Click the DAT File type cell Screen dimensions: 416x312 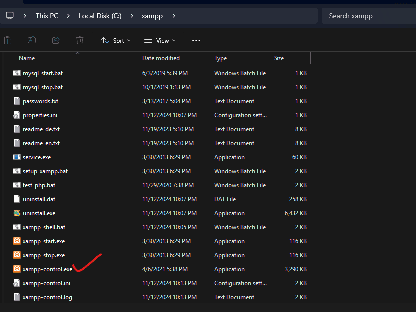pos(225,199)
